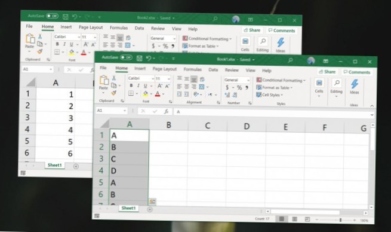Click Quick Analysis icon below selection in Book1
This screenshot has height=232, width=391.
click(152, 202)
